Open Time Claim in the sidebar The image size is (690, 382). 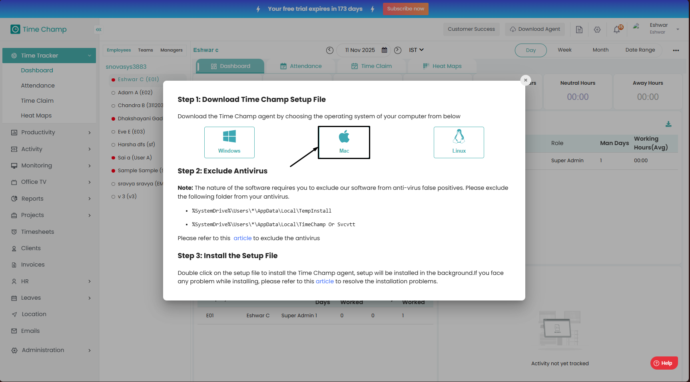tap(37, 101)
